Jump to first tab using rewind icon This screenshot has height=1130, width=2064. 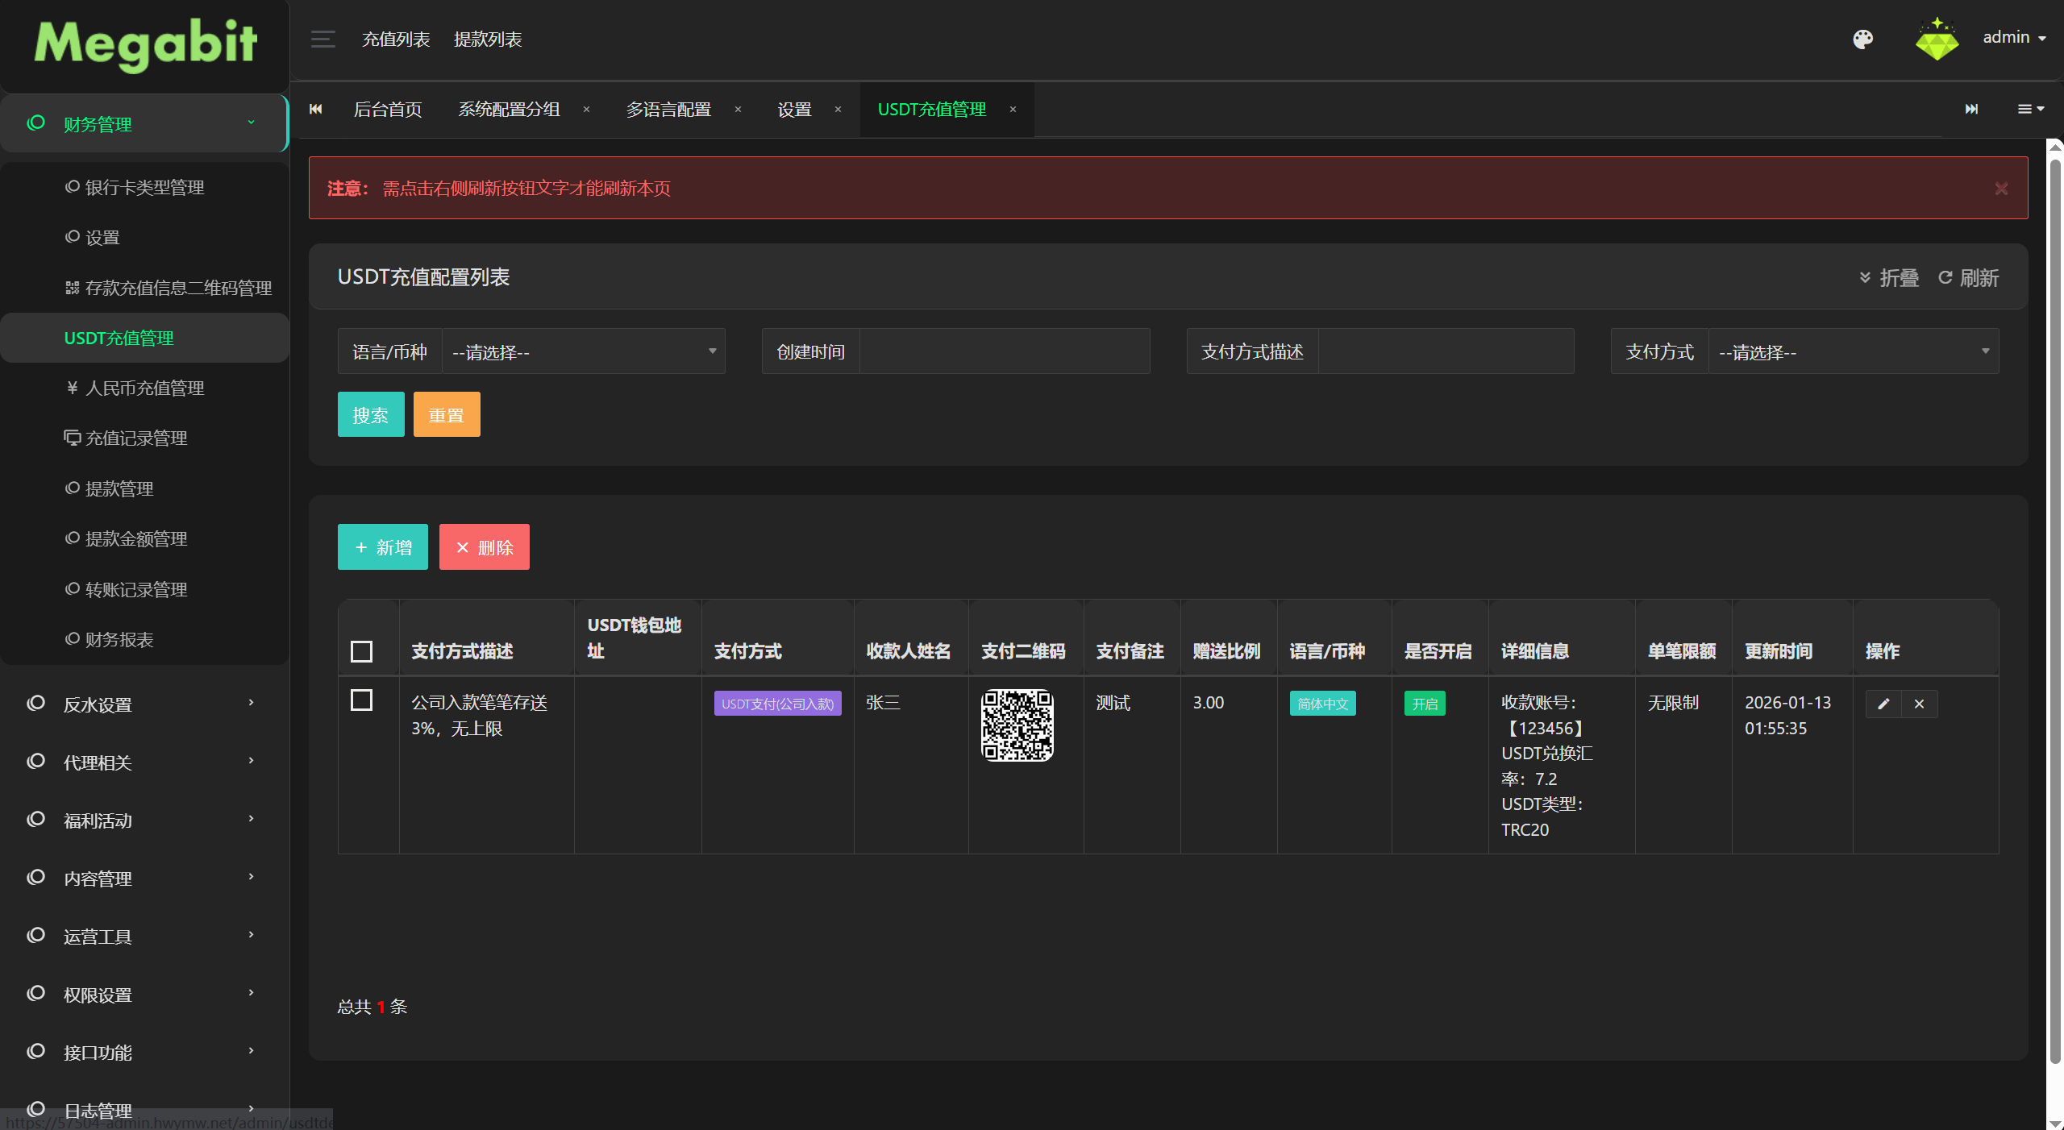[316, 109]
